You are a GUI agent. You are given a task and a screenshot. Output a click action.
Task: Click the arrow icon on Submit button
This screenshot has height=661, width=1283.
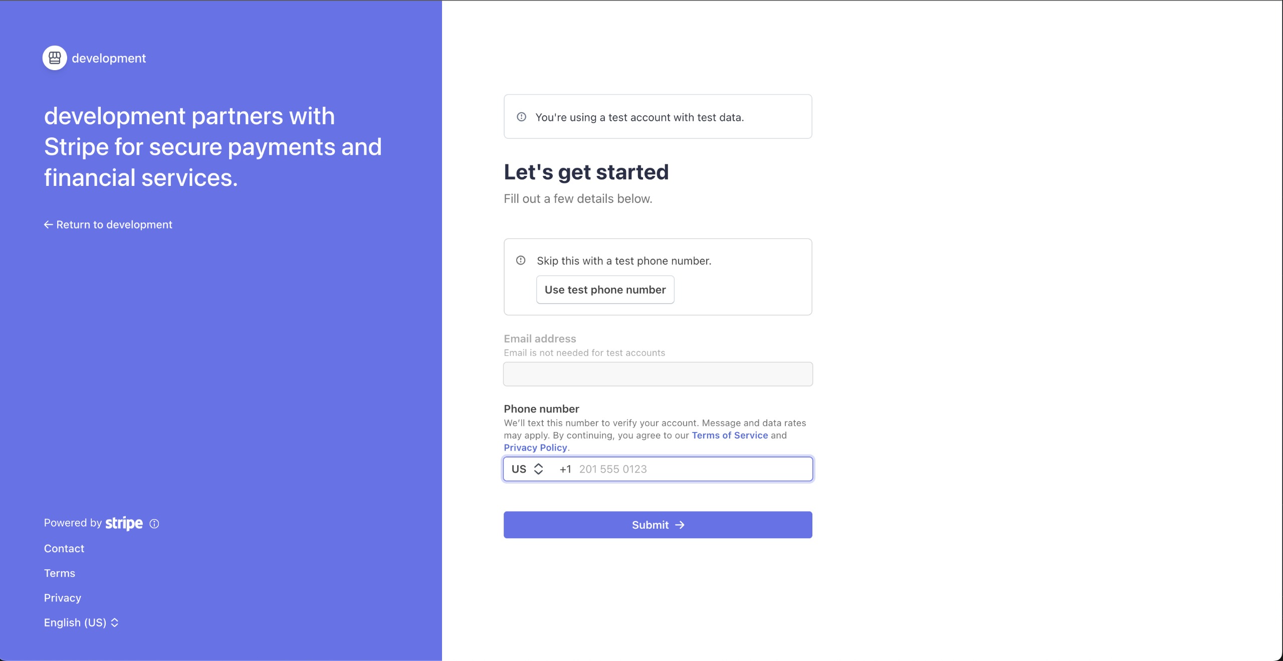(680, 525)
